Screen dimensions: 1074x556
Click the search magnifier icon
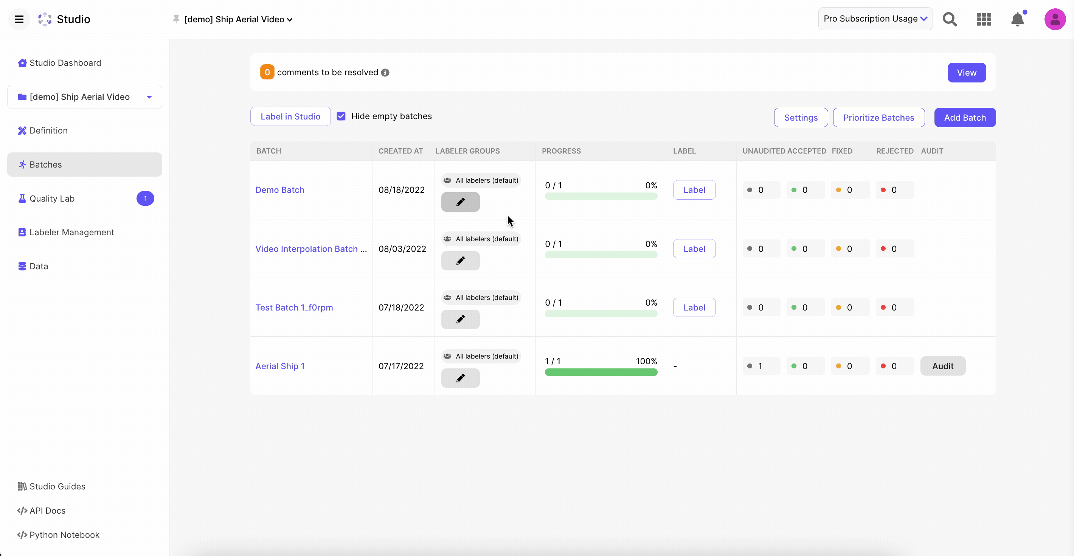950,19
